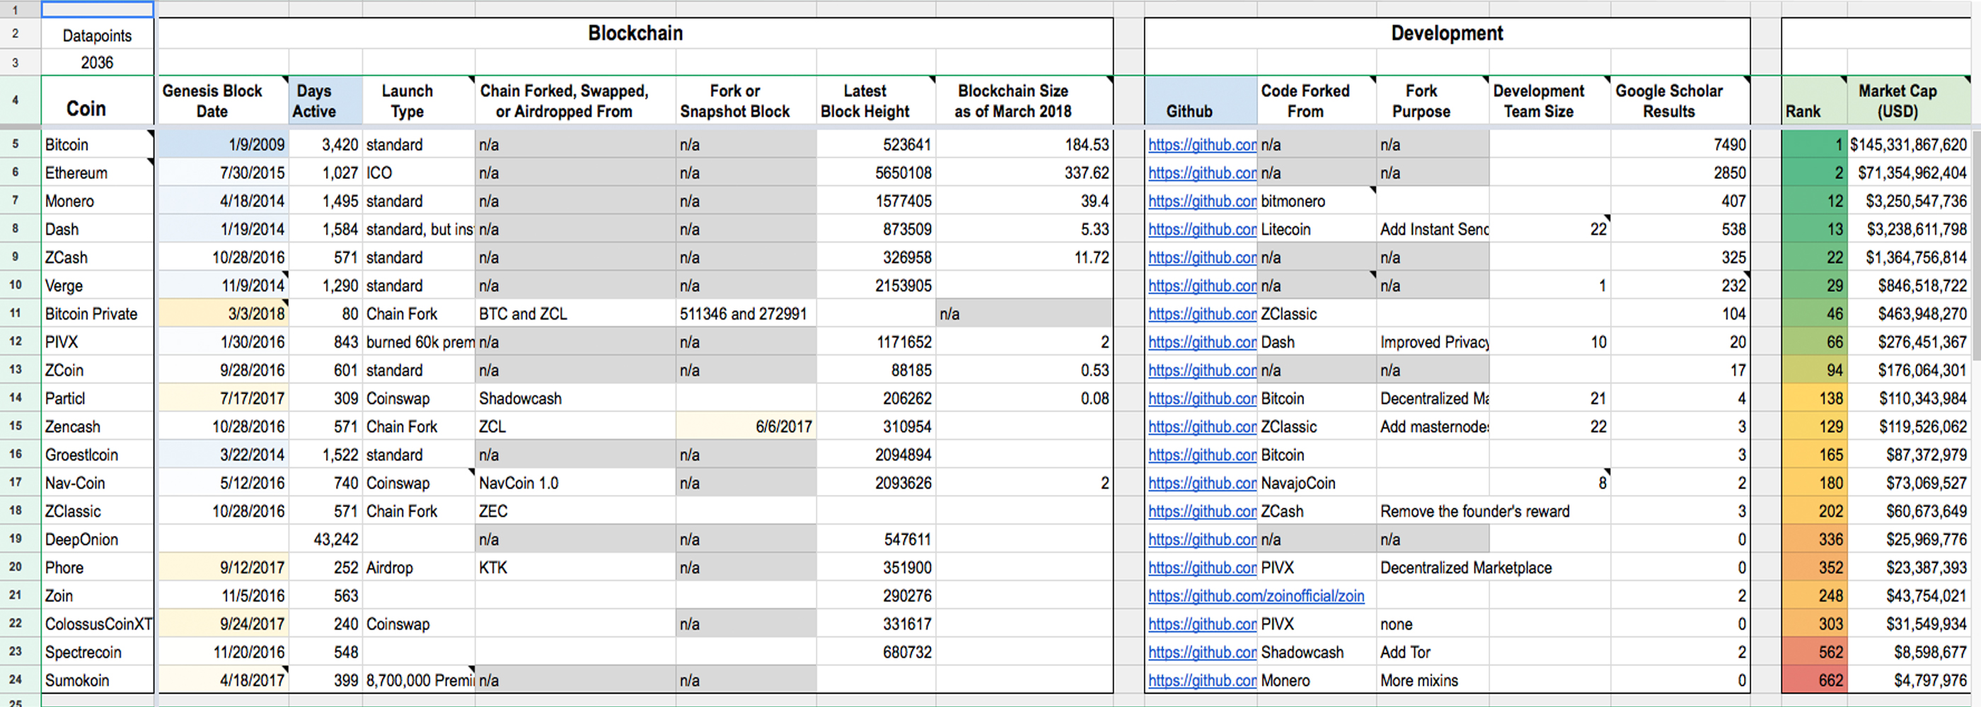Click the Launch Type header cell
The image size is (1981, 707).
pos(418,100)
